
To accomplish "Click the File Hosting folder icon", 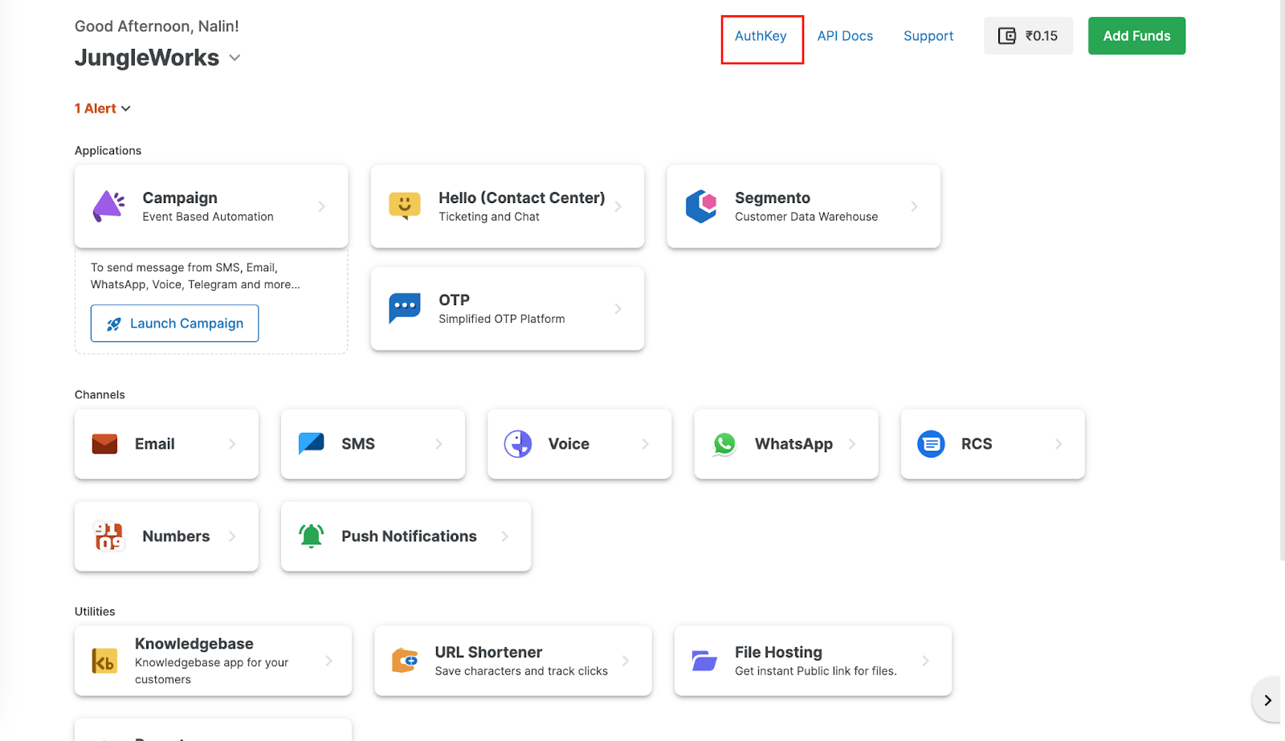I will (704, 661).
